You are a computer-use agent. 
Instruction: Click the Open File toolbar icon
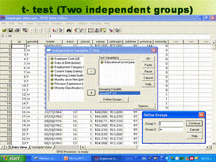click(x=5, y=30)
